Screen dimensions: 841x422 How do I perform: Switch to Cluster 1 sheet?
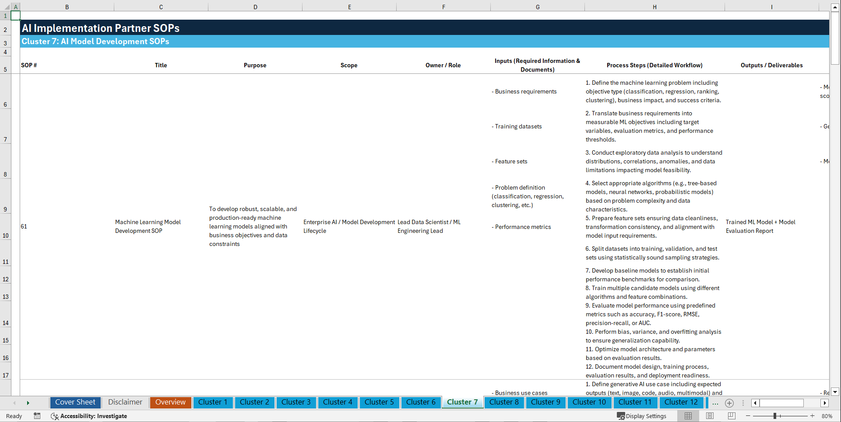click(213, 402)
